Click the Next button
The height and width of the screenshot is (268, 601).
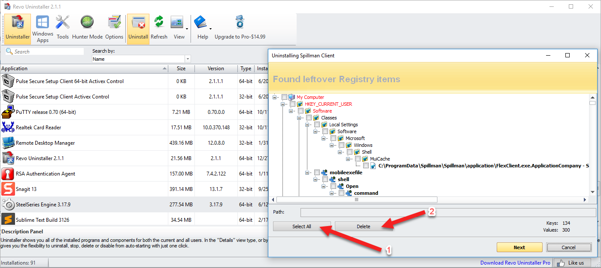click(519, 247)
